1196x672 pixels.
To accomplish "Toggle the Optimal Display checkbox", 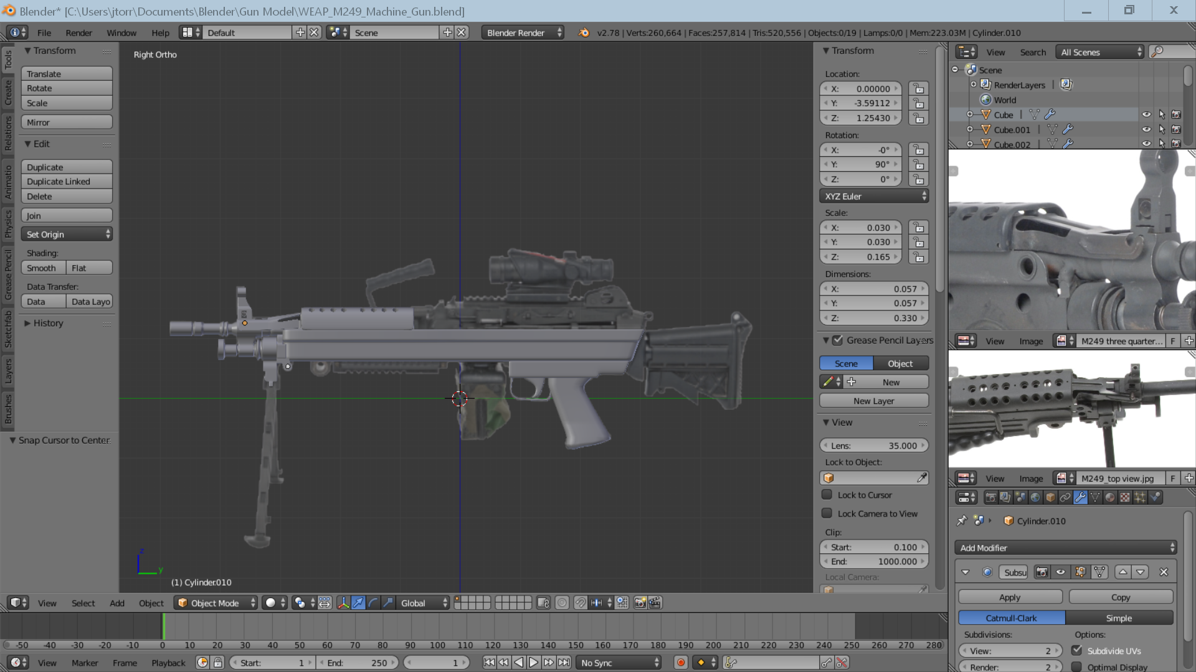I will coord(1076,666).
